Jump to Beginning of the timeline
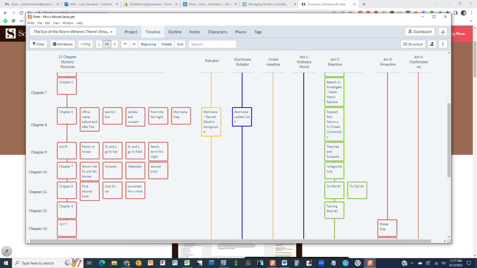The height and width of the screenshot is (268, 477). tap(148, 44)
